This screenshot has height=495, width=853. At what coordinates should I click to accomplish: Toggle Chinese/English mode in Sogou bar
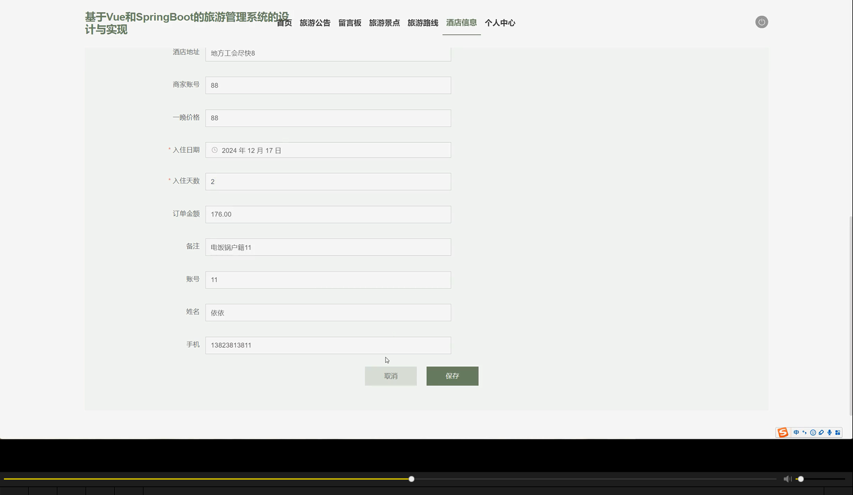tap(796, 433)
